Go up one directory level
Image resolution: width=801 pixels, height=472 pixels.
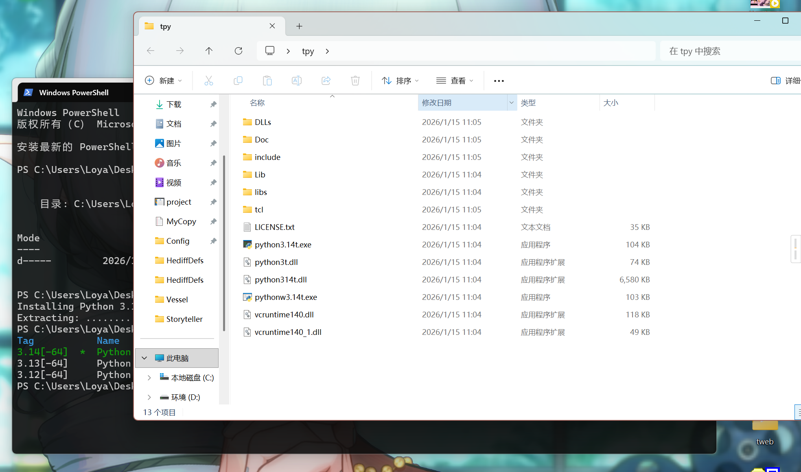(x=209, y=50)
